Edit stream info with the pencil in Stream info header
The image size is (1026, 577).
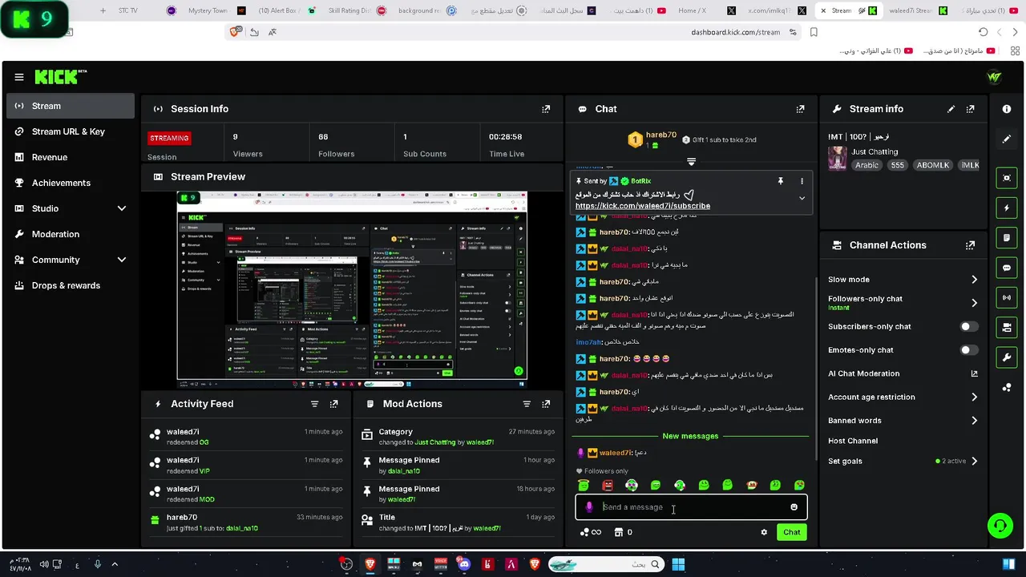[951, 109]
